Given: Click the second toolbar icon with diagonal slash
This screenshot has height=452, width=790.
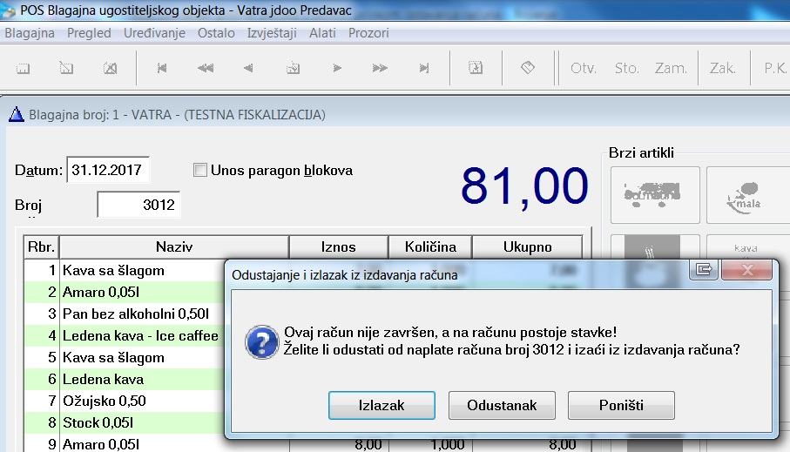Looking at the screenshot, I should coord(66,68).
